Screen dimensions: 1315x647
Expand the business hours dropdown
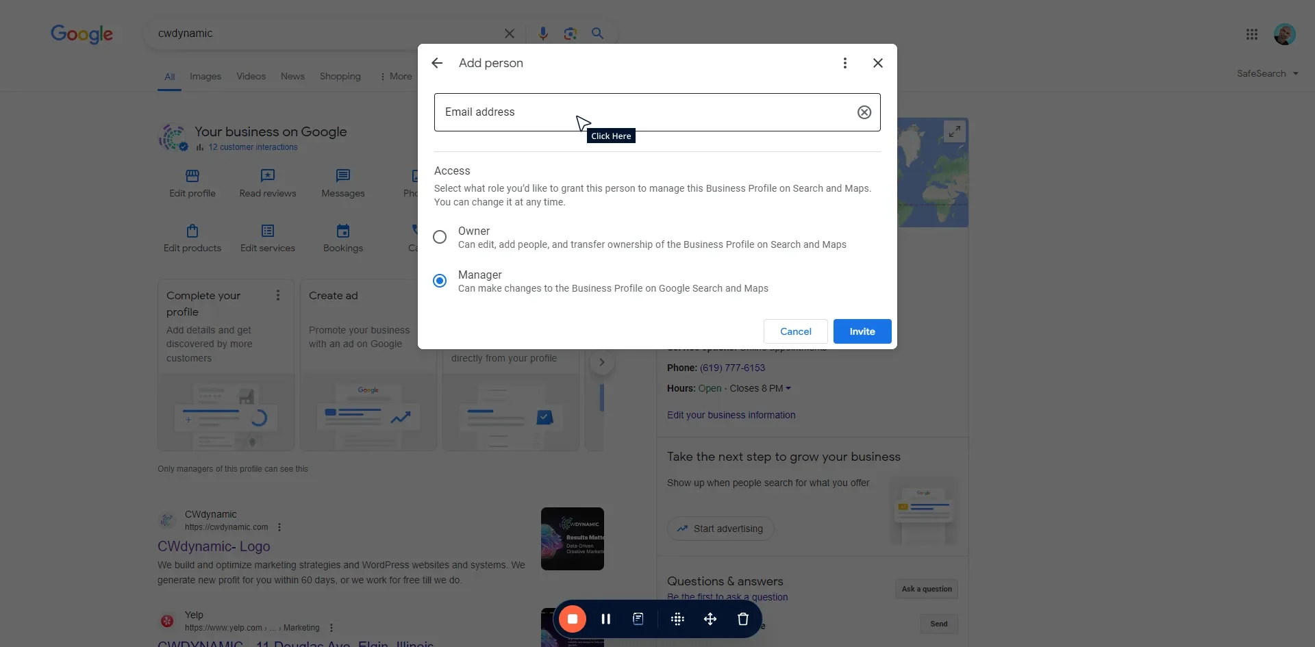(788, 388)
